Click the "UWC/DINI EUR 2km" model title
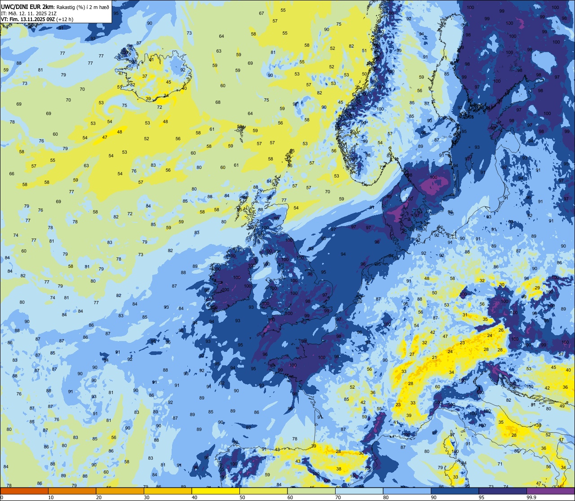This screenshot has height=501, width=575. point(27,6)
